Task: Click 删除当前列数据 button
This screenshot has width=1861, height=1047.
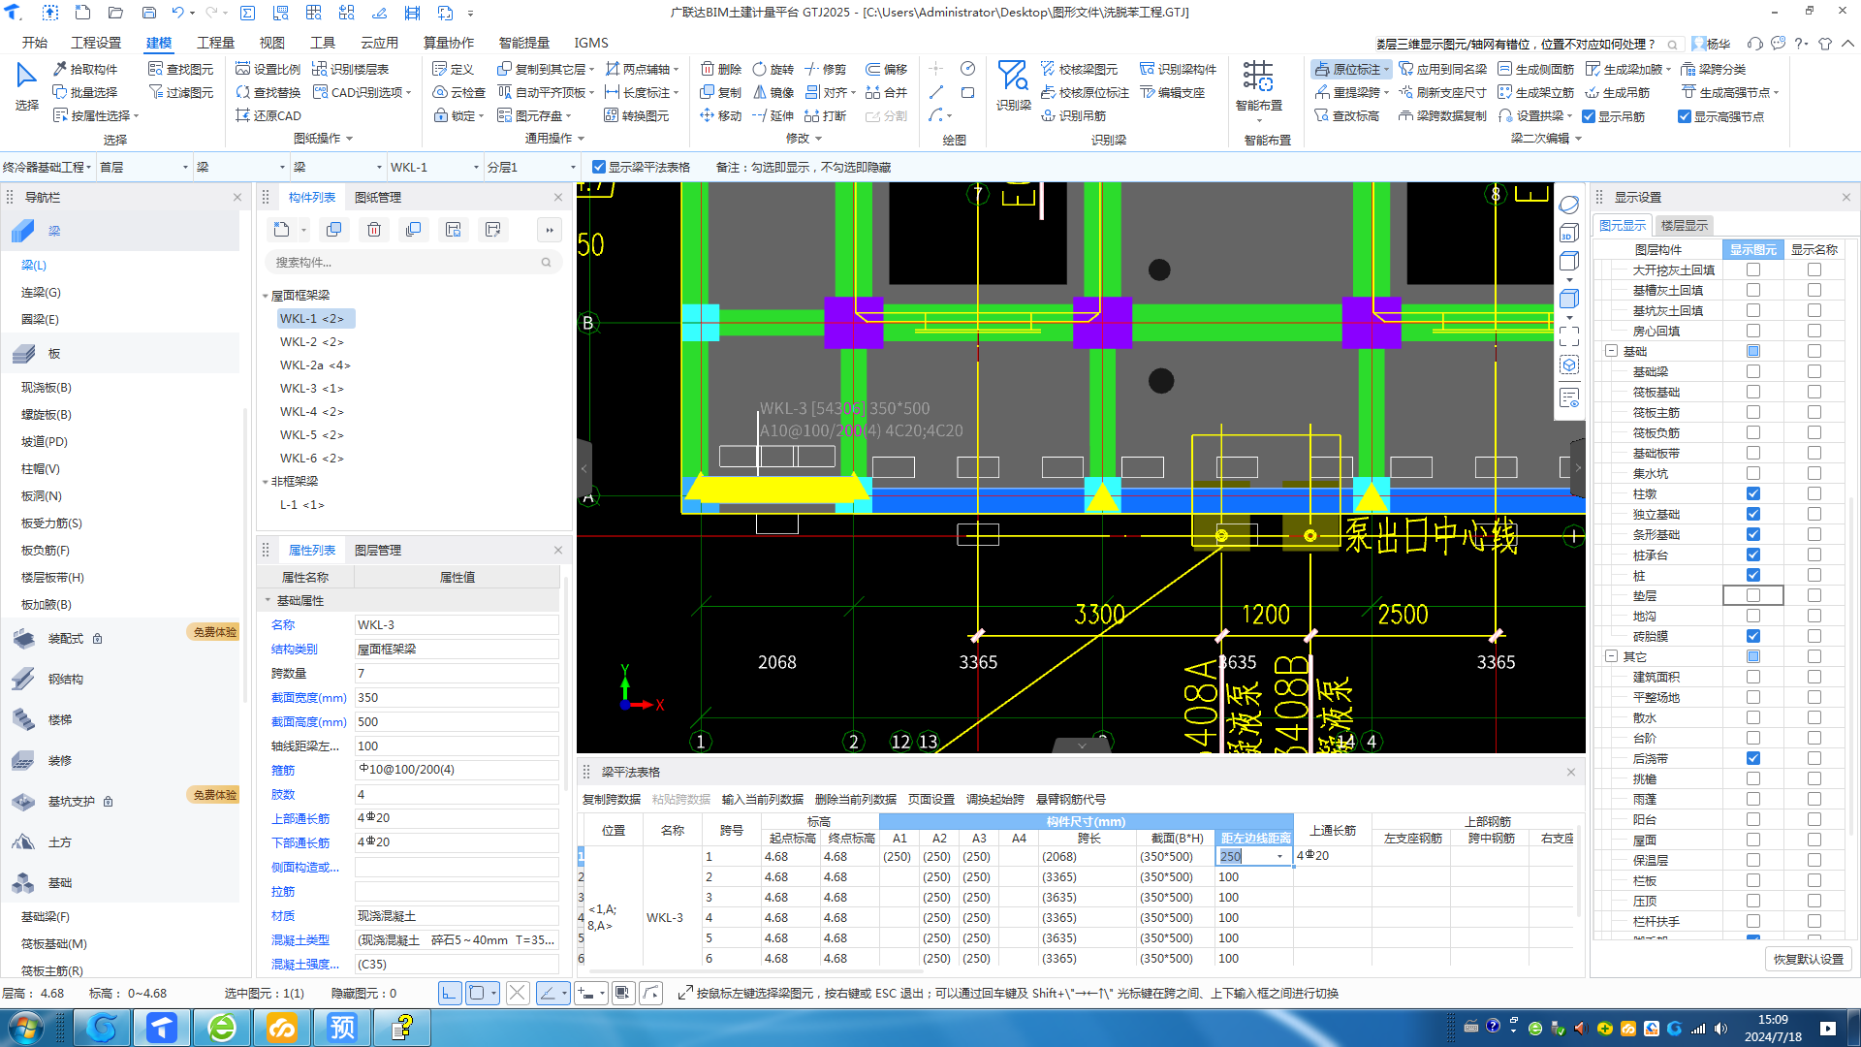Action: pyautogui.click(x=856, y=799)
